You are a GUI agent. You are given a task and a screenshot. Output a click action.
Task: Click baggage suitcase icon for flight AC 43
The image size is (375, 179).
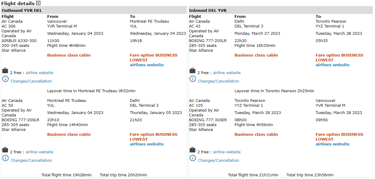click(192, 71)
